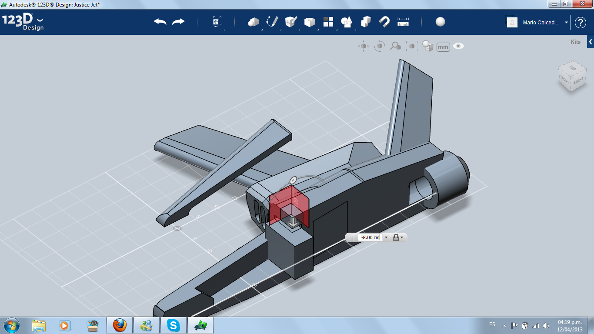Open the Combine tool
The height and width of the screenshot is (334, 594).
coord(366,22)
